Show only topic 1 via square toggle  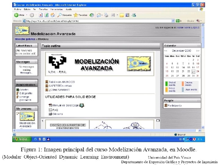(158, 120)
